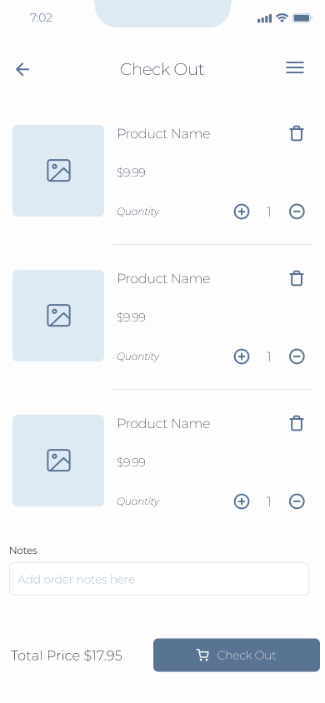The height and width of the screenshot is (703, 325).
Task: Select the third Product Name title
Action: click(163, 423)
